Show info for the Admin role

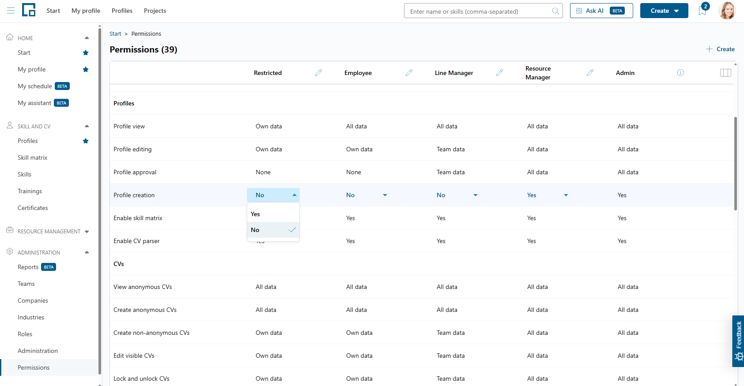(680, 73)
